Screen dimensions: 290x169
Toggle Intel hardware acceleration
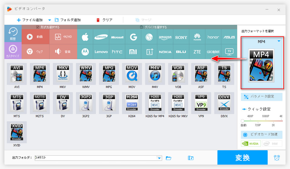[x=272, y=143]
